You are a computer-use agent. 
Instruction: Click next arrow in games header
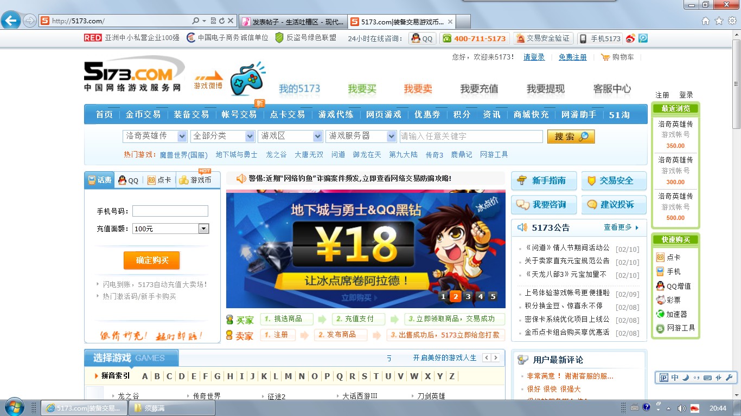tap(496, 357)
